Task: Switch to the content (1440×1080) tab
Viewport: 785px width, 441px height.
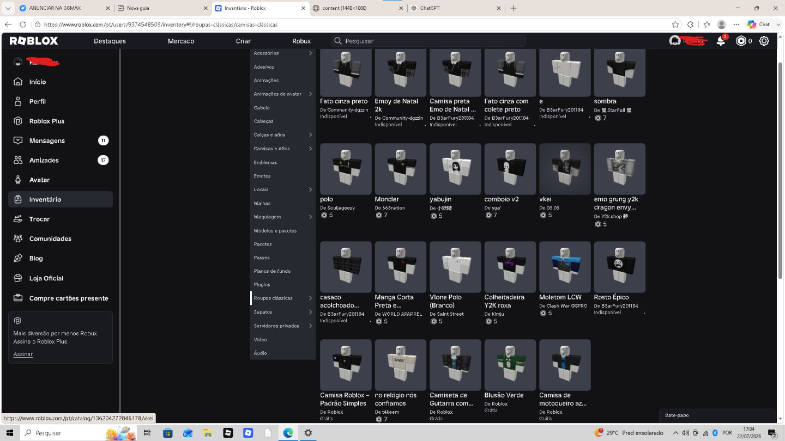Action: tap(358, 8)
